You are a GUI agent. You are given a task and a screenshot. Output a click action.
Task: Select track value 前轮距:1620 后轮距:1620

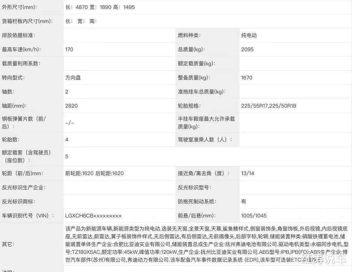[95, 174]
